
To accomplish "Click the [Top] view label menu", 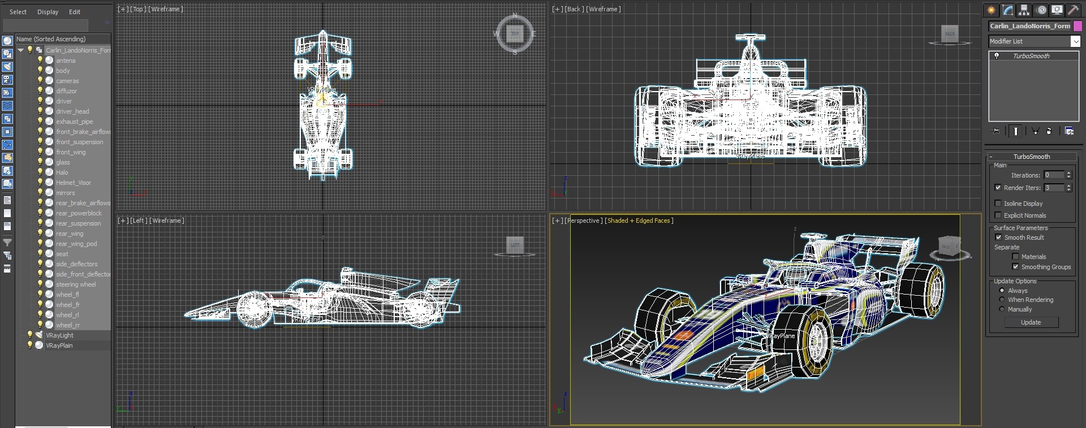I will pos(138,9).
